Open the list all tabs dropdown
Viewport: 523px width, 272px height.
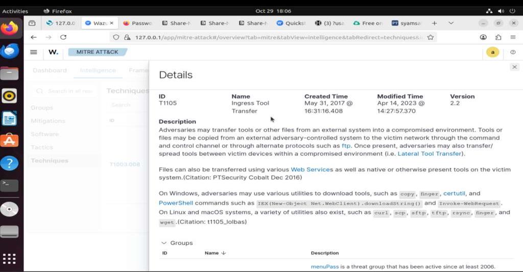[451, 23]
